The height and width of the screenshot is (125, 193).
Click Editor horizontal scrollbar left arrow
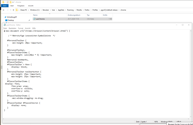[x=3, y=119]
